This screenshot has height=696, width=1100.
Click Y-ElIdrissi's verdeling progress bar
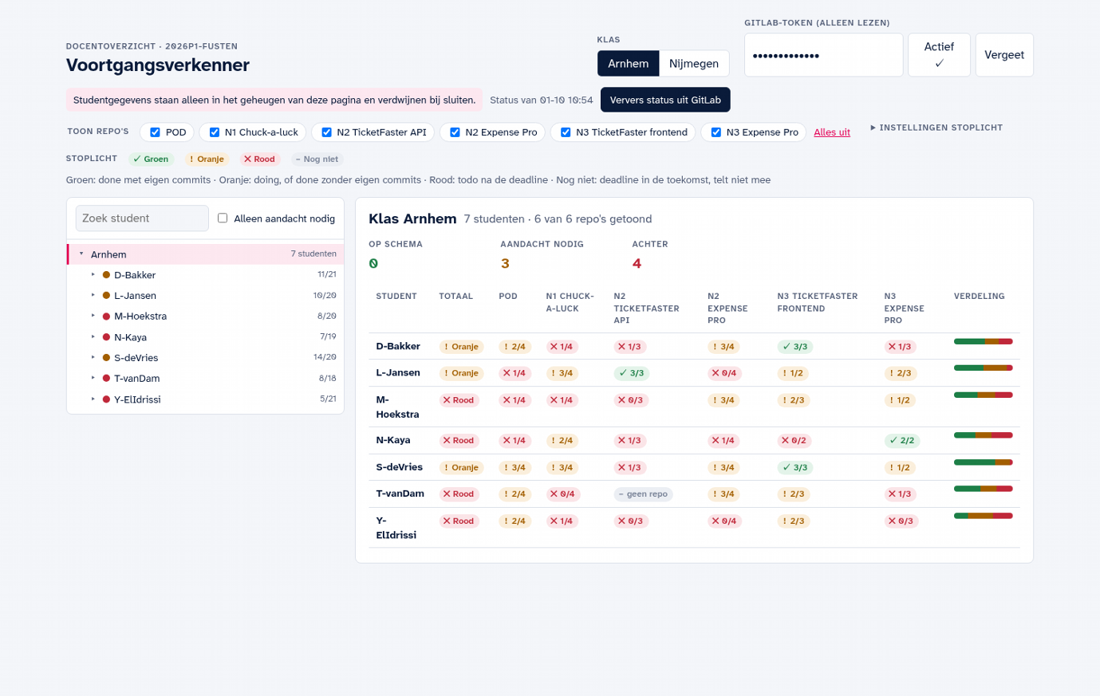[x=983, y=516]
